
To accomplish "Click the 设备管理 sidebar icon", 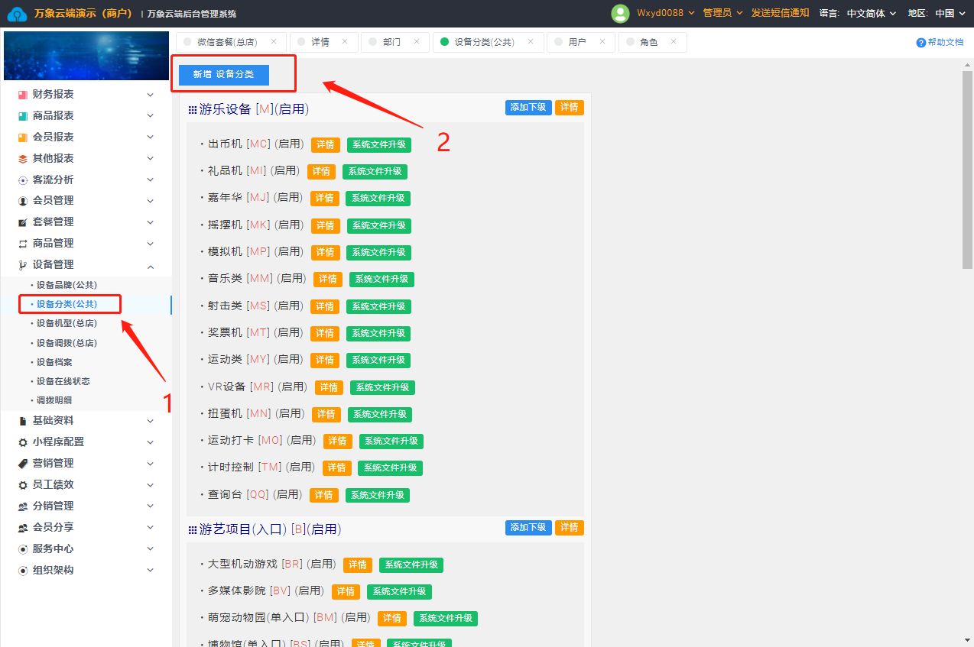I will (23, 265).
